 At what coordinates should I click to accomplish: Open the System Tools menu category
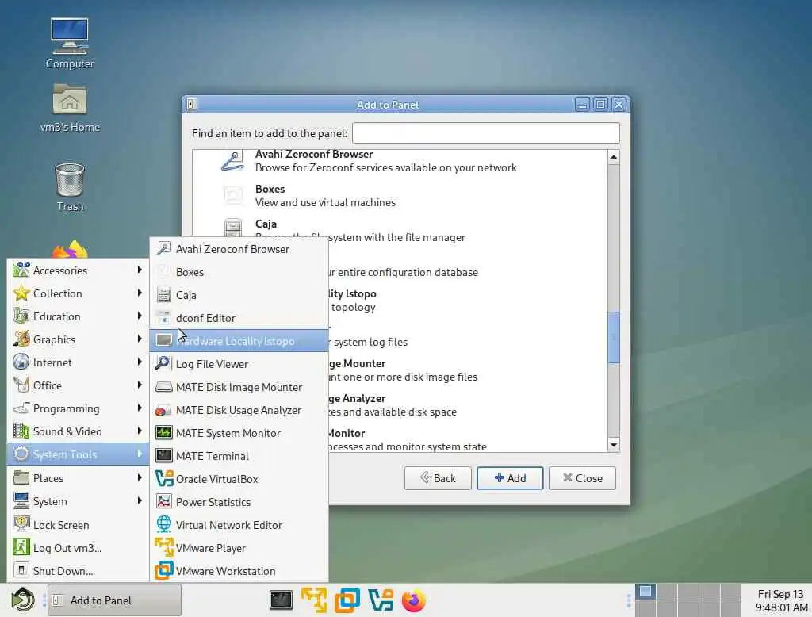tap(79, 454)
